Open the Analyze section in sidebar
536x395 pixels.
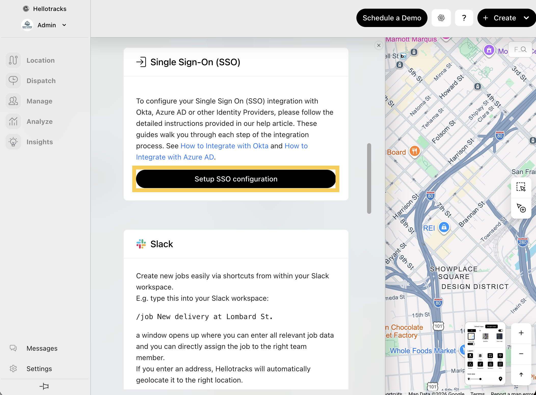pyautogui.click(x=39, y=122)
